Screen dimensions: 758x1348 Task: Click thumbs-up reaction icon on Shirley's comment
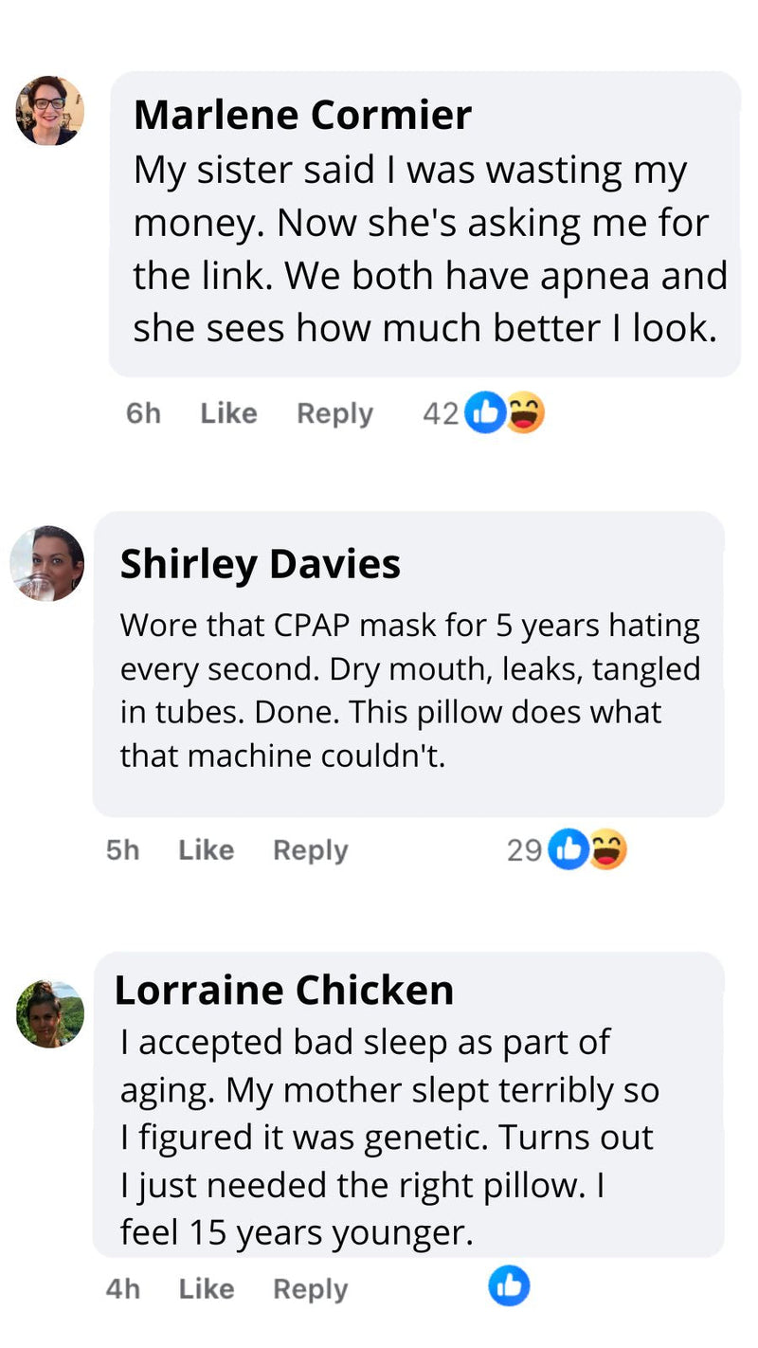tap(568, 849)
